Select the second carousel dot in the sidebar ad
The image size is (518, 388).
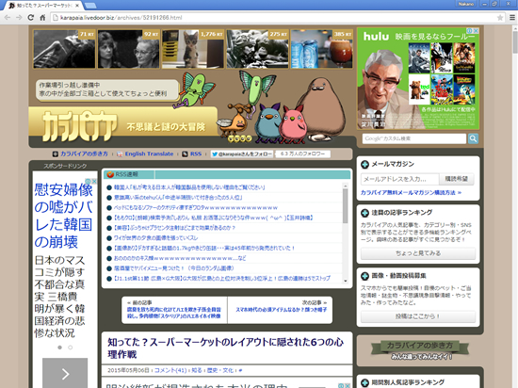(70, 348)
